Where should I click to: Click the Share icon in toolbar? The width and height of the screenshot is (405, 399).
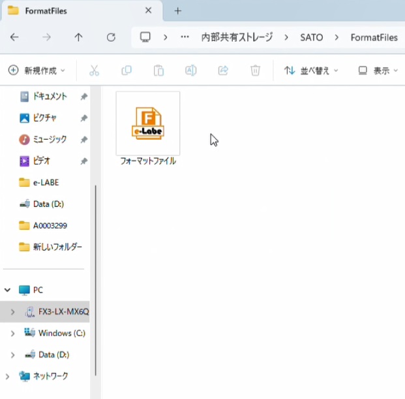click(223, 71)
